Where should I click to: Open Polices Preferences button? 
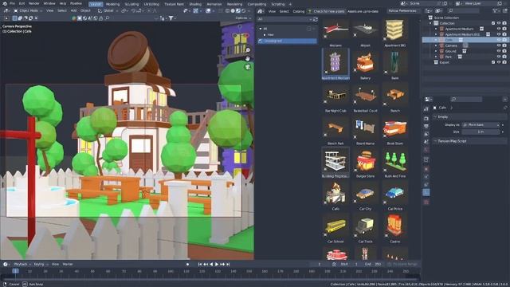402,10
